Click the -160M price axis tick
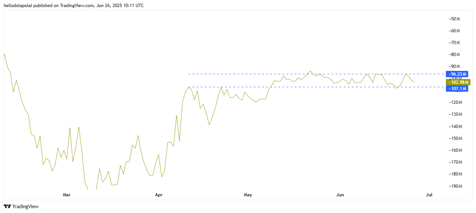 [x=454, y=150]
